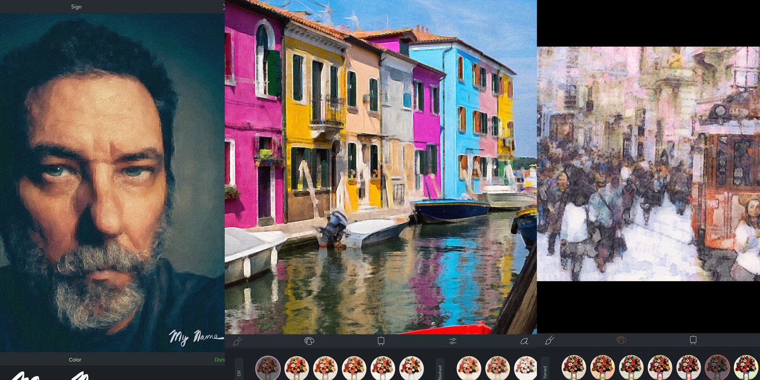Open the easel icon in the right panel
This screenshot has width=760, height=380.
tap(693, 340)
